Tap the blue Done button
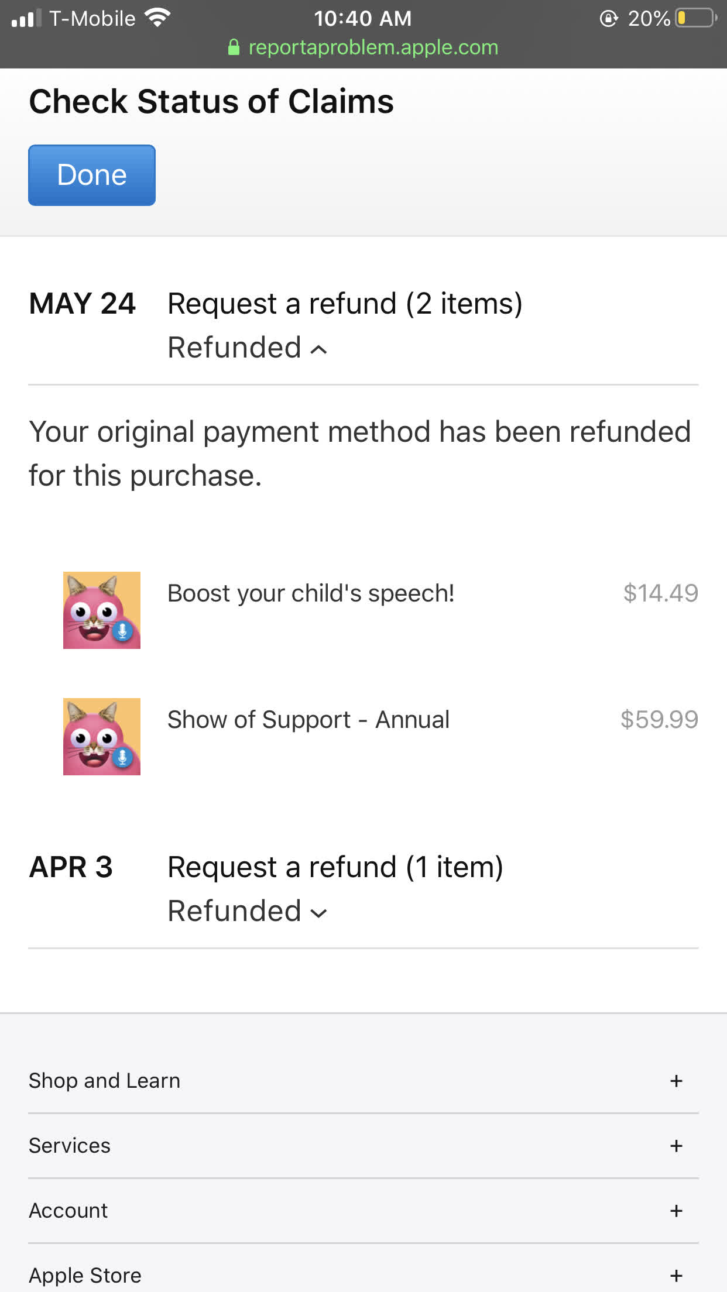 92,175
